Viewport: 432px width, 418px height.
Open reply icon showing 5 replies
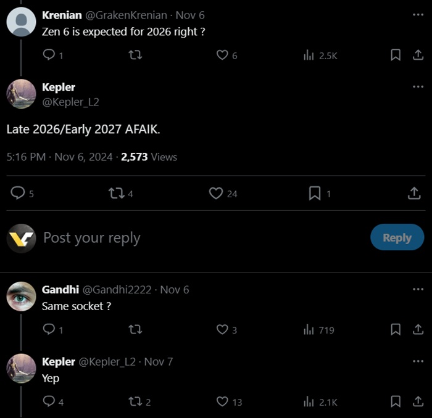pyautogui.click(x=19, y=193)
